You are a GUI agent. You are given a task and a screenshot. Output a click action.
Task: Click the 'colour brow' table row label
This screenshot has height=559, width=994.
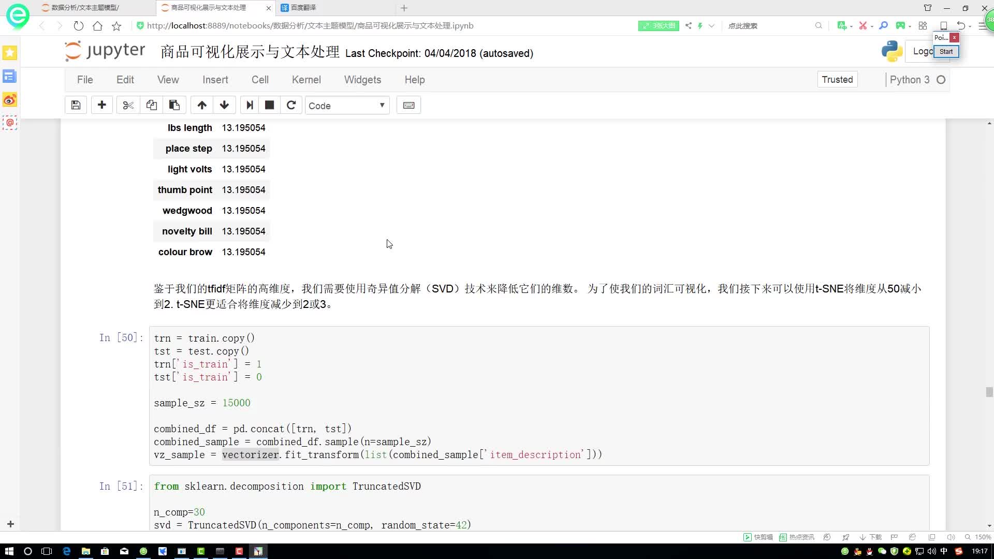185,252
